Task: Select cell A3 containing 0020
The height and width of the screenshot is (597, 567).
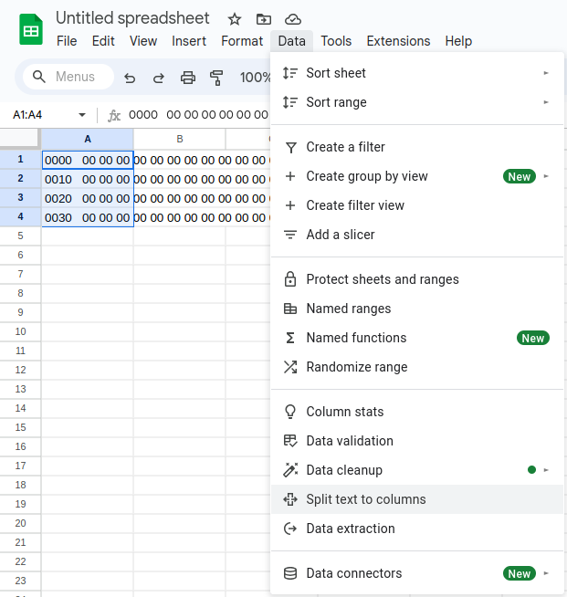Action: (88, 198)
